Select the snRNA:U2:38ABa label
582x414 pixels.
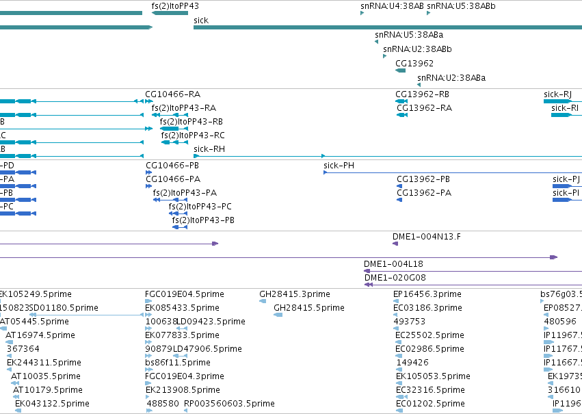[451, 77]
